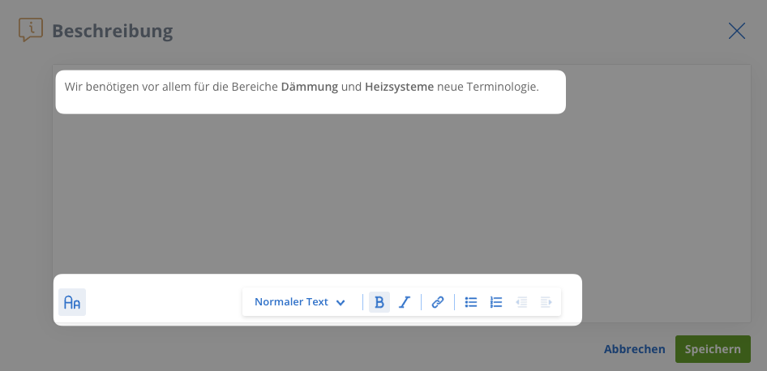The width and height of the screenshot is (767, 371).
Task: Click the chevron next to Normaler Text
Action: coord(341,303)
